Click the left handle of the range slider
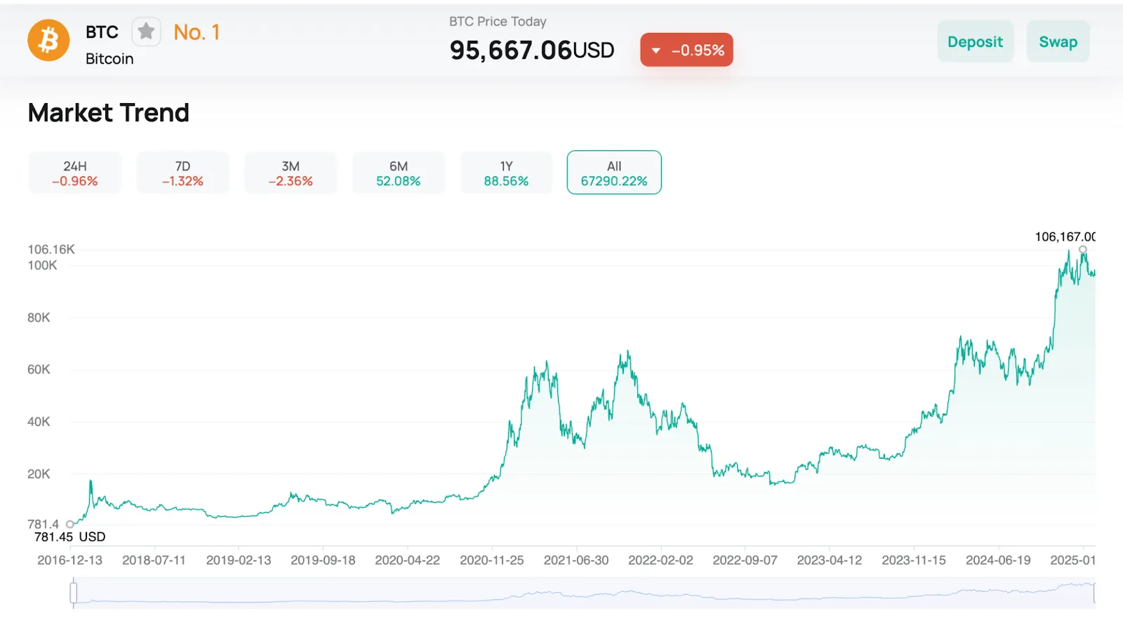 [73, 593]
